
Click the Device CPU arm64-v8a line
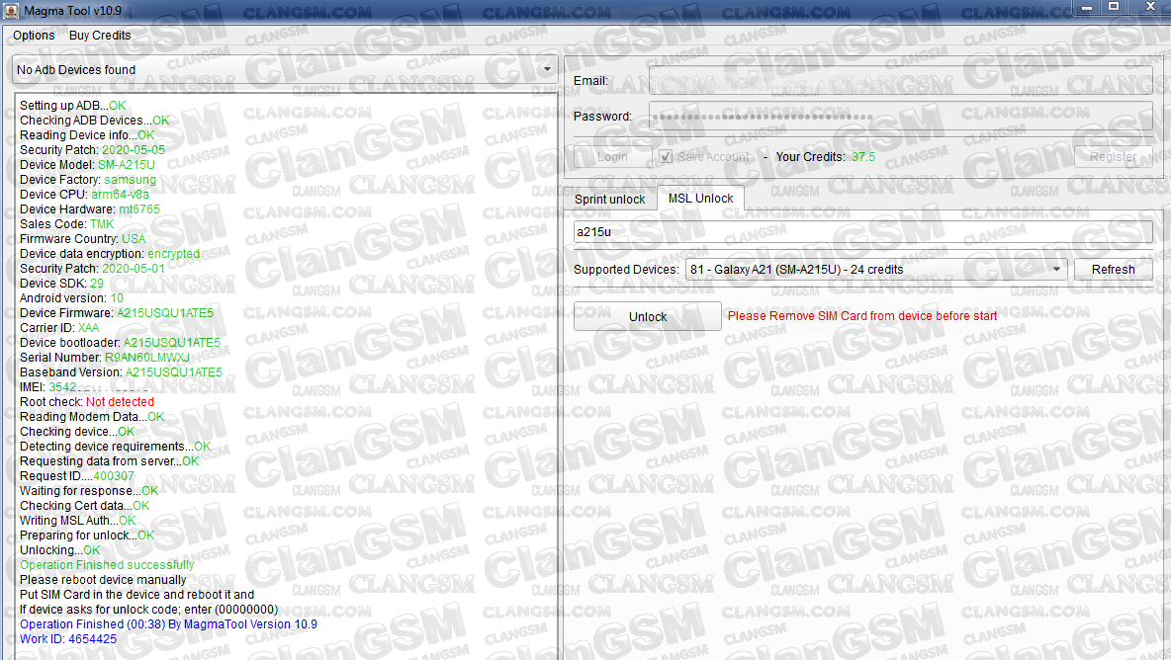point(84,195)
